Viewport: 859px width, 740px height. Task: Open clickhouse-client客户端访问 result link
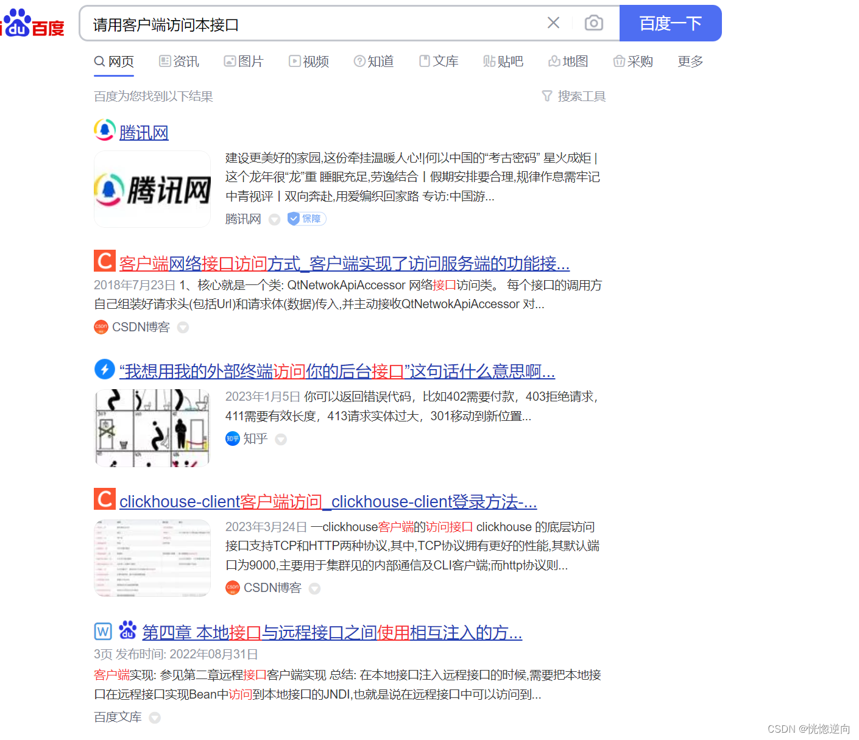point(328,501)
